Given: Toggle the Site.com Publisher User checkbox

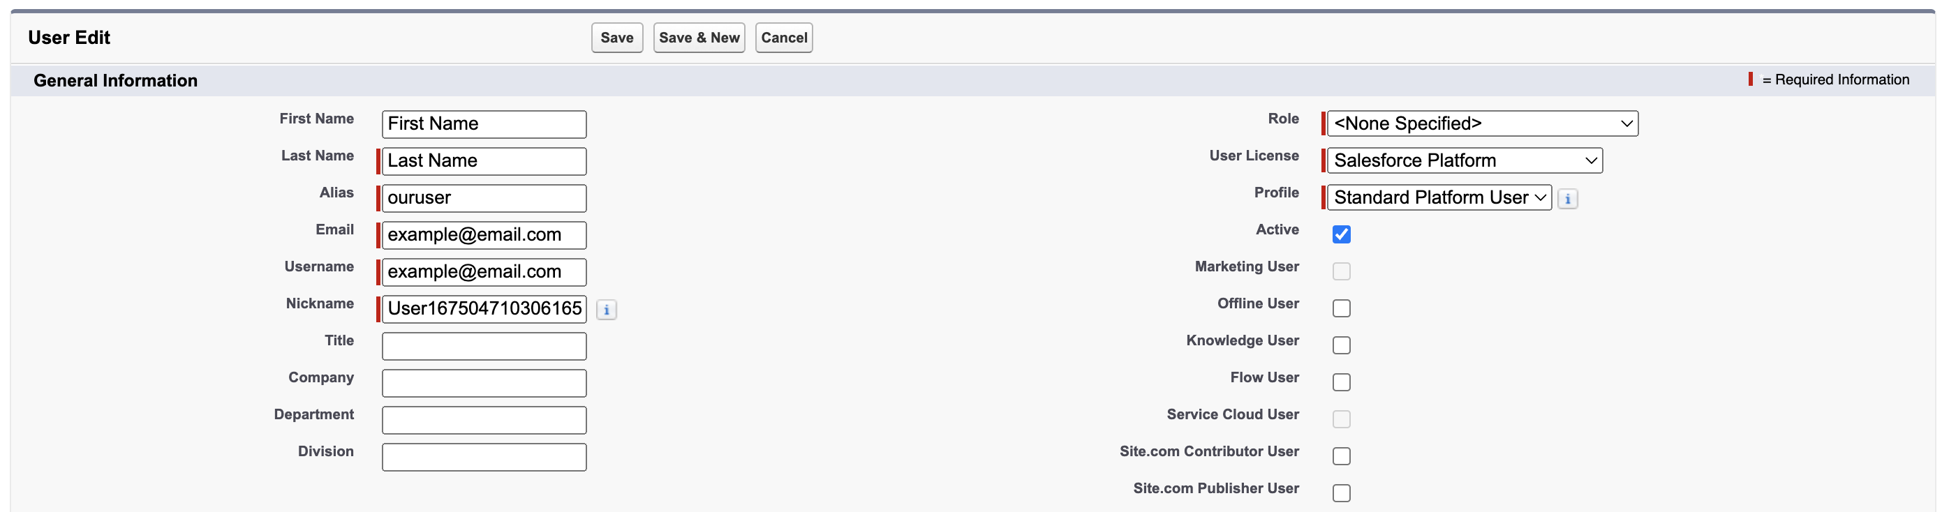Looking at the screenshot, I should [1341, 493].
